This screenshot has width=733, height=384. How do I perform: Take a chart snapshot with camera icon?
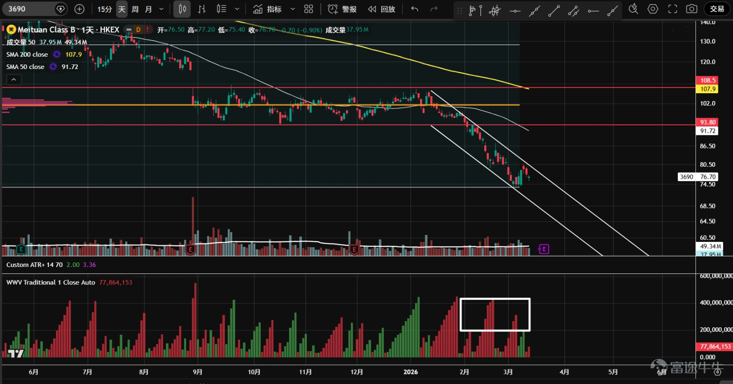[x=692, y=9]
